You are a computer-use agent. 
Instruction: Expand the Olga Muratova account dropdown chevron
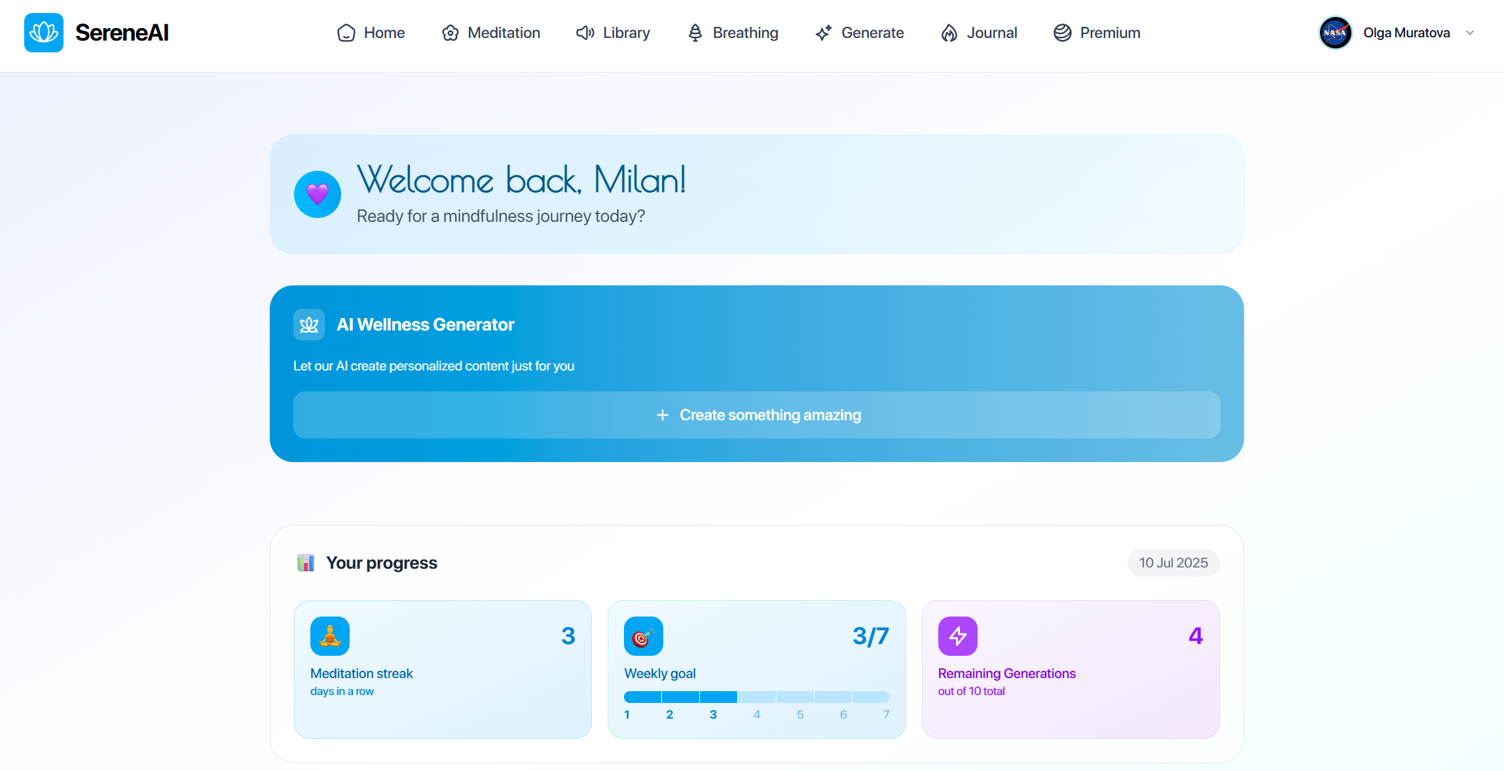coord(1470,33)
